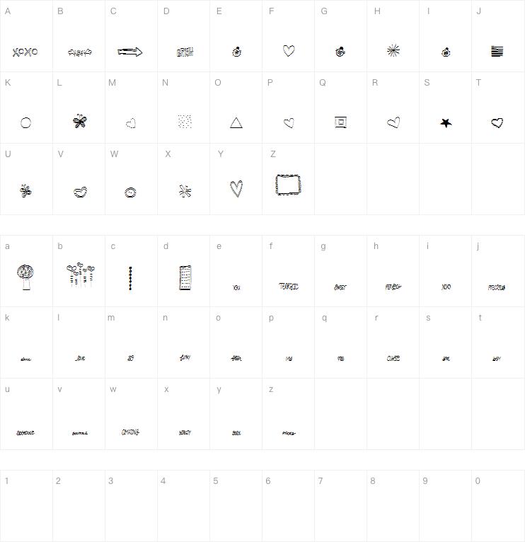Pick the butterfly glyph under L
Viewport: 525px width, 542px height.
(80, 121)
